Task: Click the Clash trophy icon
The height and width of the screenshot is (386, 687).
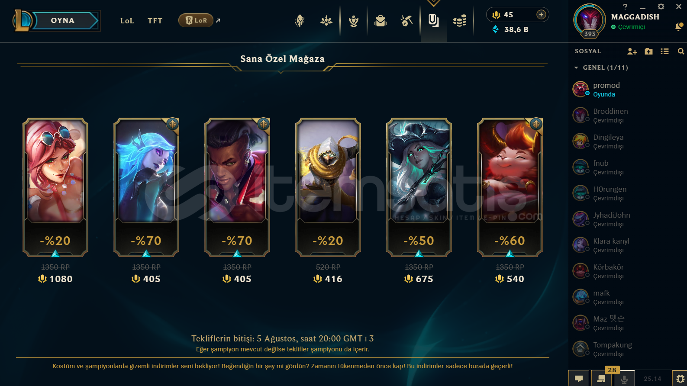Action: (x=354, y=21)
